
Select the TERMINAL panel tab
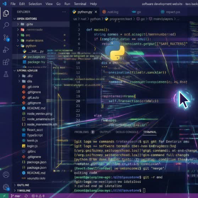tap(150, 132)
